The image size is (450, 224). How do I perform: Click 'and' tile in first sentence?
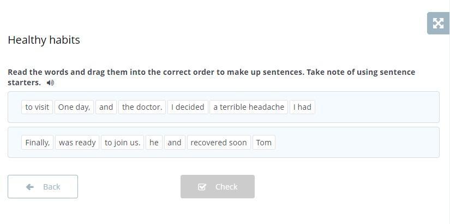[106, 107]
